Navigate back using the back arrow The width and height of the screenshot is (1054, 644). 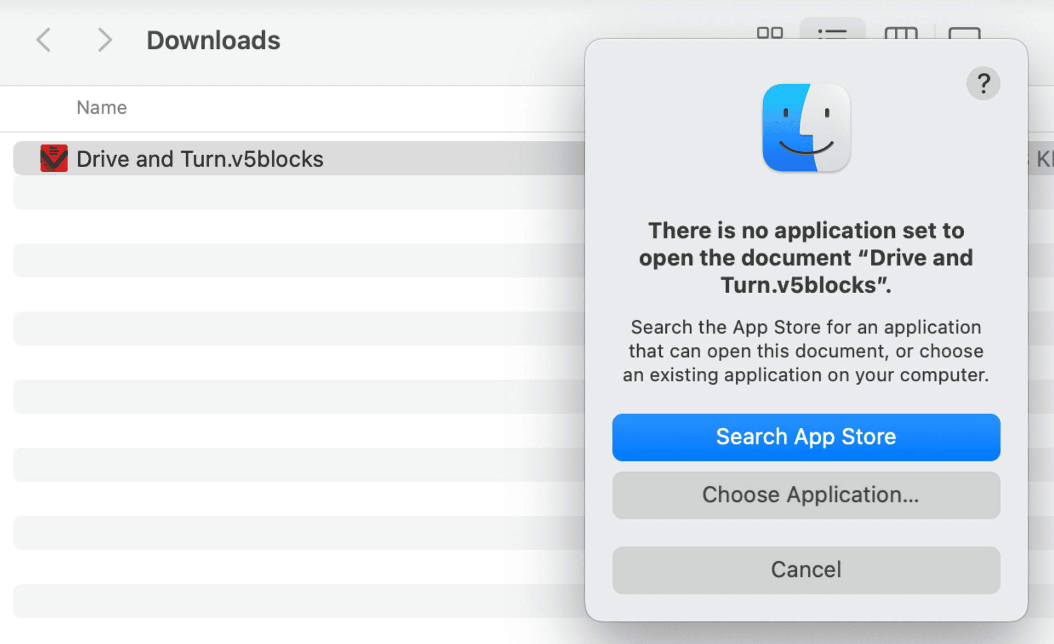44,40
